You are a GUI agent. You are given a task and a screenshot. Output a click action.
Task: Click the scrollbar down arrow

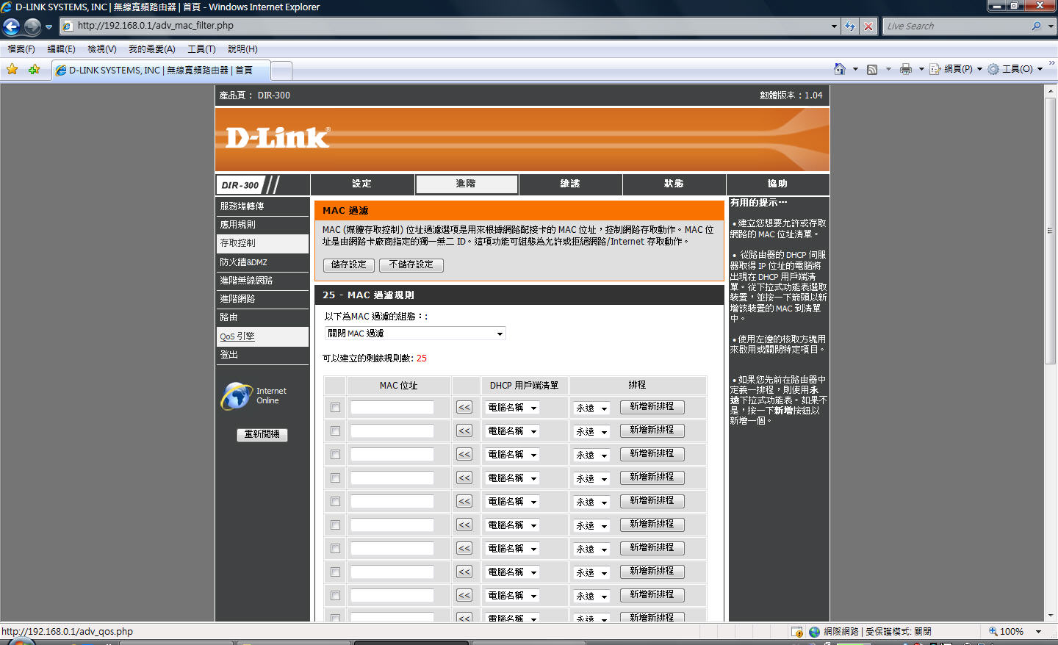point(1050,616)
